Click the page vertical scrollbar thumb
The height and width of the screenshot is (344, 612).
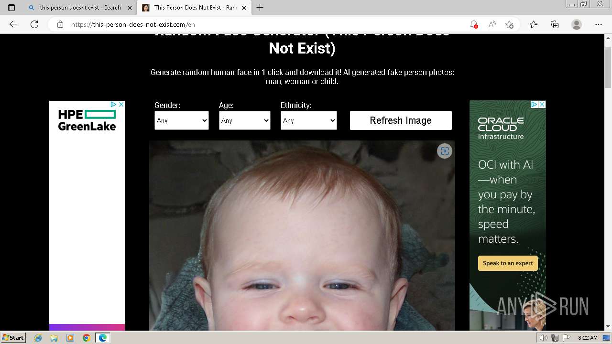click(x=608, y=67)
